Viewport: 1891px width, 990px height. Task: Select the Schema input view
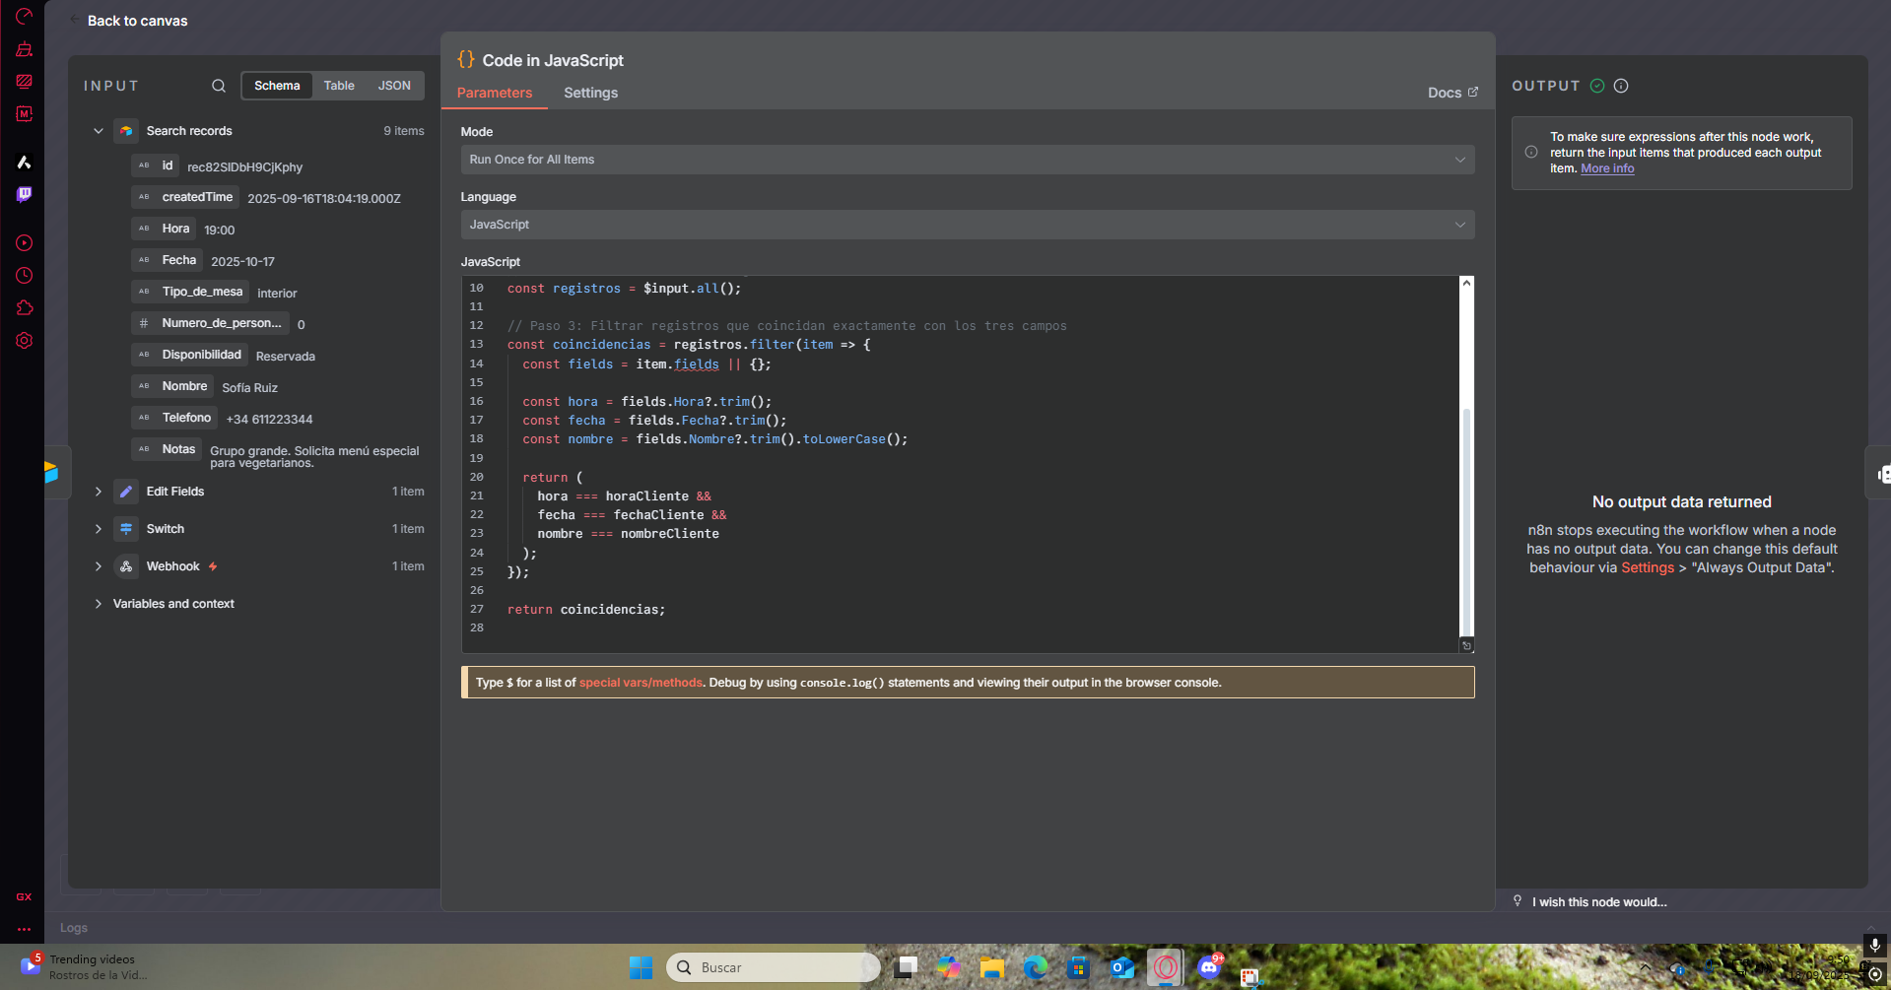(277, 86)
